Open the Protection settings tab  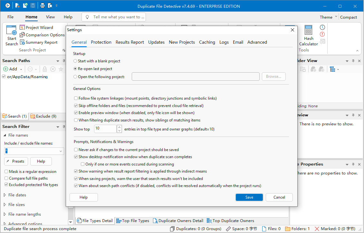point(101,42)
